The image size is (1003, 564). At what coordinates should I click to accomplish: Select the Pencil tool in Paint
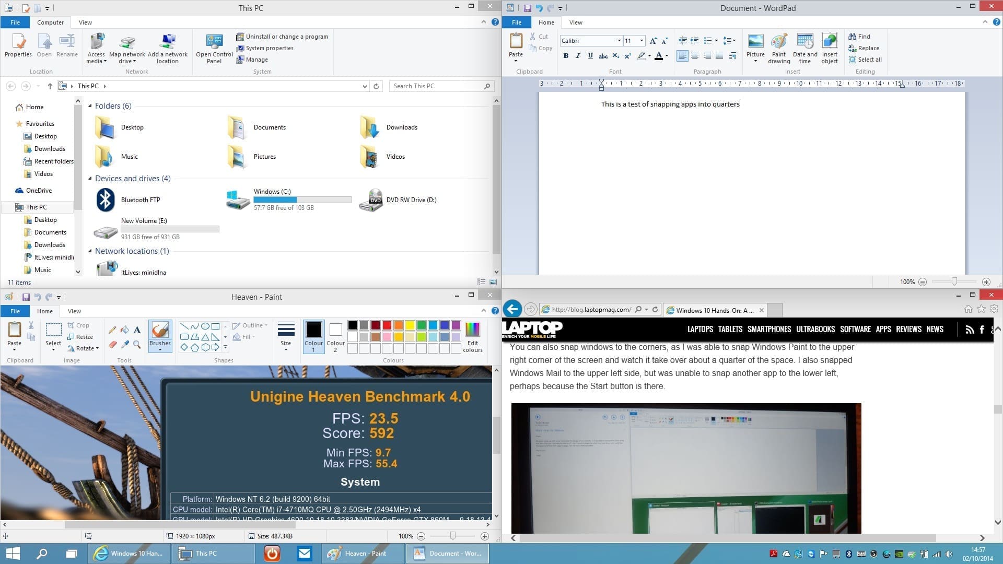point(112,330)
